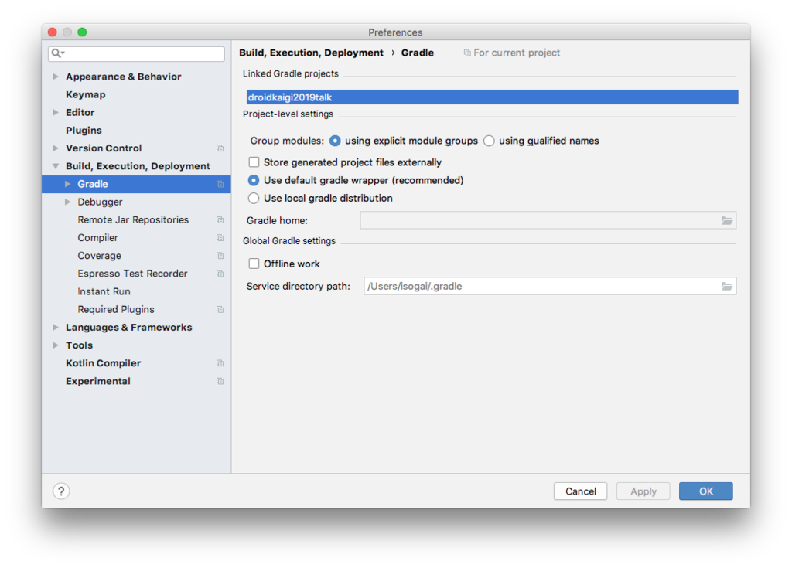Viewport: 792px width, 568px height.
Task: Click the Gradle home path field
Action: coord(548,221)
